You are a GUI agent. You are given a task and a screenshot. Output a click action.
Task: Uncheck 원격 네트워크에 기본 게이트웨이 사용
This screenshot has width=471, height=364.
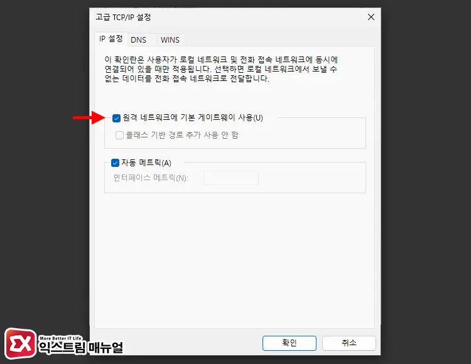[116, 118]
